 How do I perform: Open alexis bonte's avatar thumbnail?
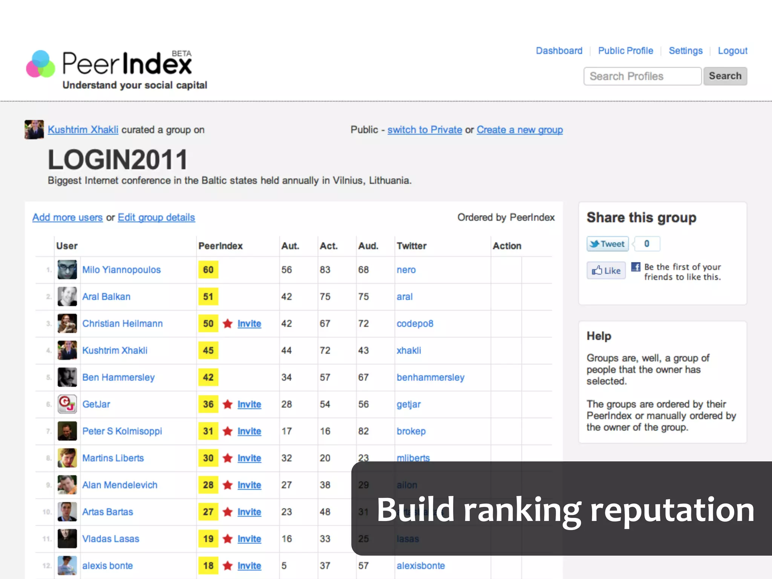click(x=67, y=565)
